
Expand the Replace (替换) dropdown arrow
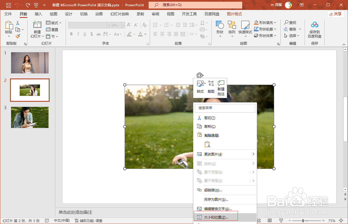click(300, 29)
